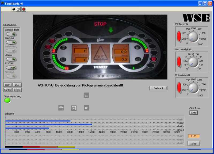This screenshot has height=154, width=214.
Task: Click the green Sensorspannung LED indicator
Action: click(x=7, y=100)
